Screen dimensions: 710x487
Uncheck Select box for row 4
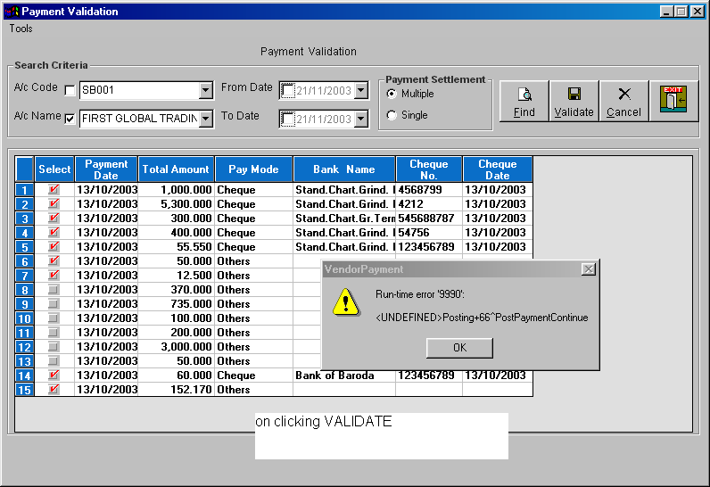pos(54,232)
